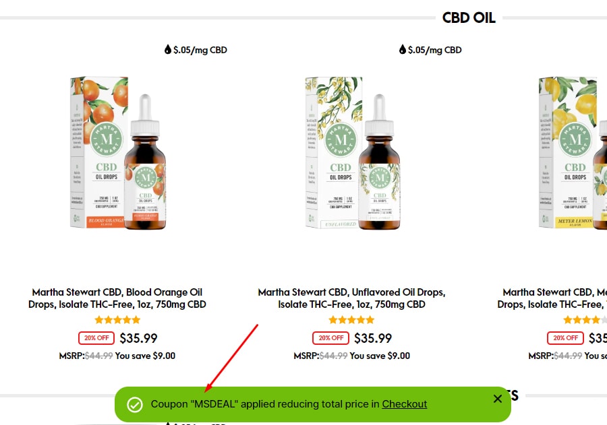This screenshot has width=607, height=425.
Task: Click the green checkmark icon in coupon banner
Action: pyautogui.click(x=135, y=405)
